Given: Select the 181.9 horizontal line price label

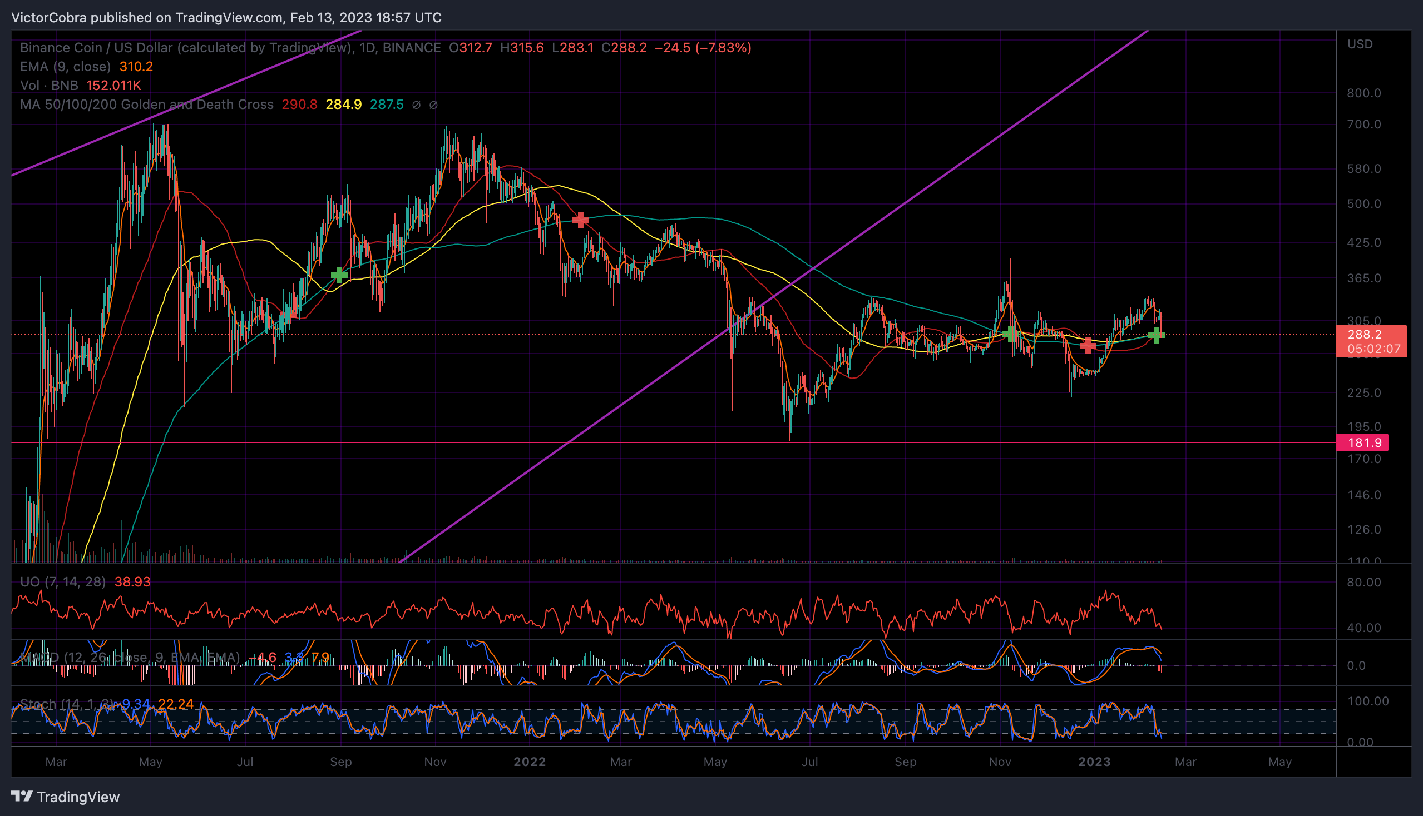Looking at the screenshot, I should 1362,443.
